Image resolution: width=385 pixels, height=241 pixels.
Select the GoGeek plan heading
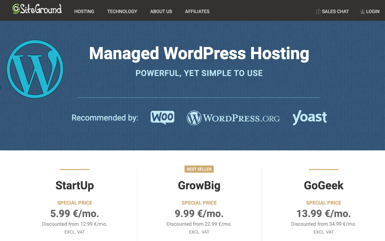click(x=323, y=185)
